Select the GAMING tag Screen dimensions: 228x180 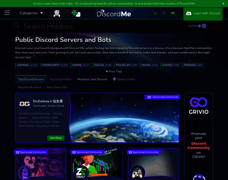pos(27,65)
